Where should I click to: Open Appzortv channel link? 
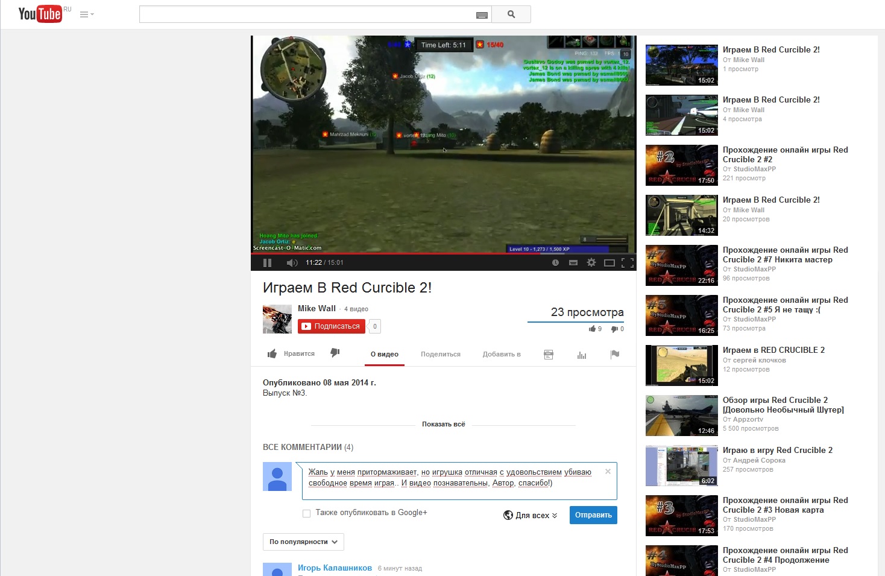[x=748, y=419]
